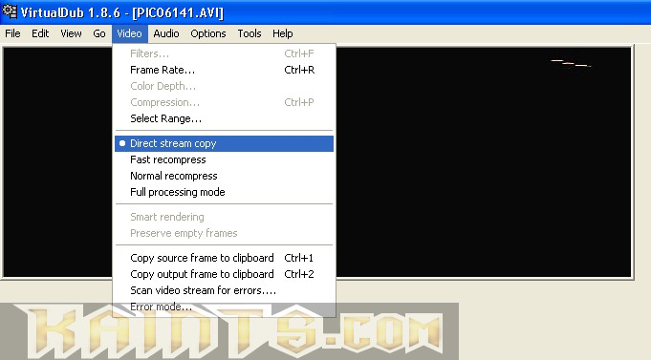Open the Options menu
Viewport: 651px width, 360px height.
tap(208, 33)
